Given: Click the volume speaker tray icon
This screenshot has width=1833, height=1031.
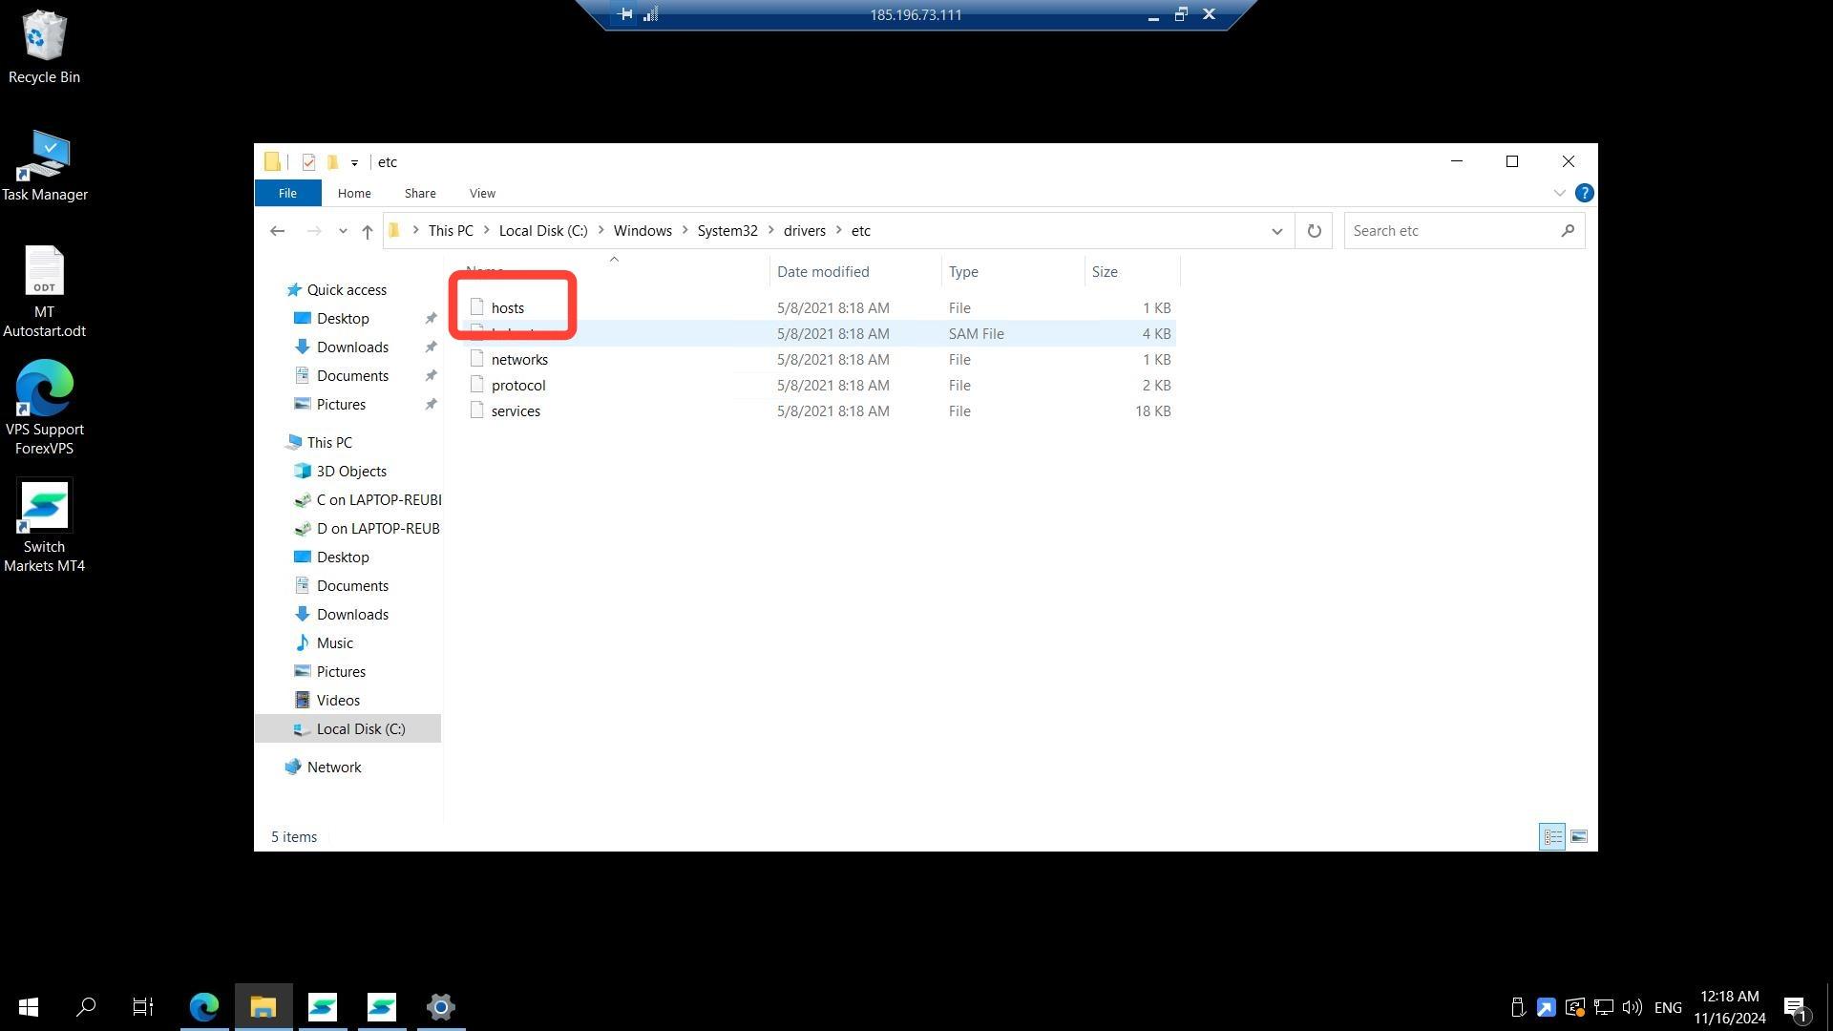Looking at the screenshot, I should point(1632,1007).
